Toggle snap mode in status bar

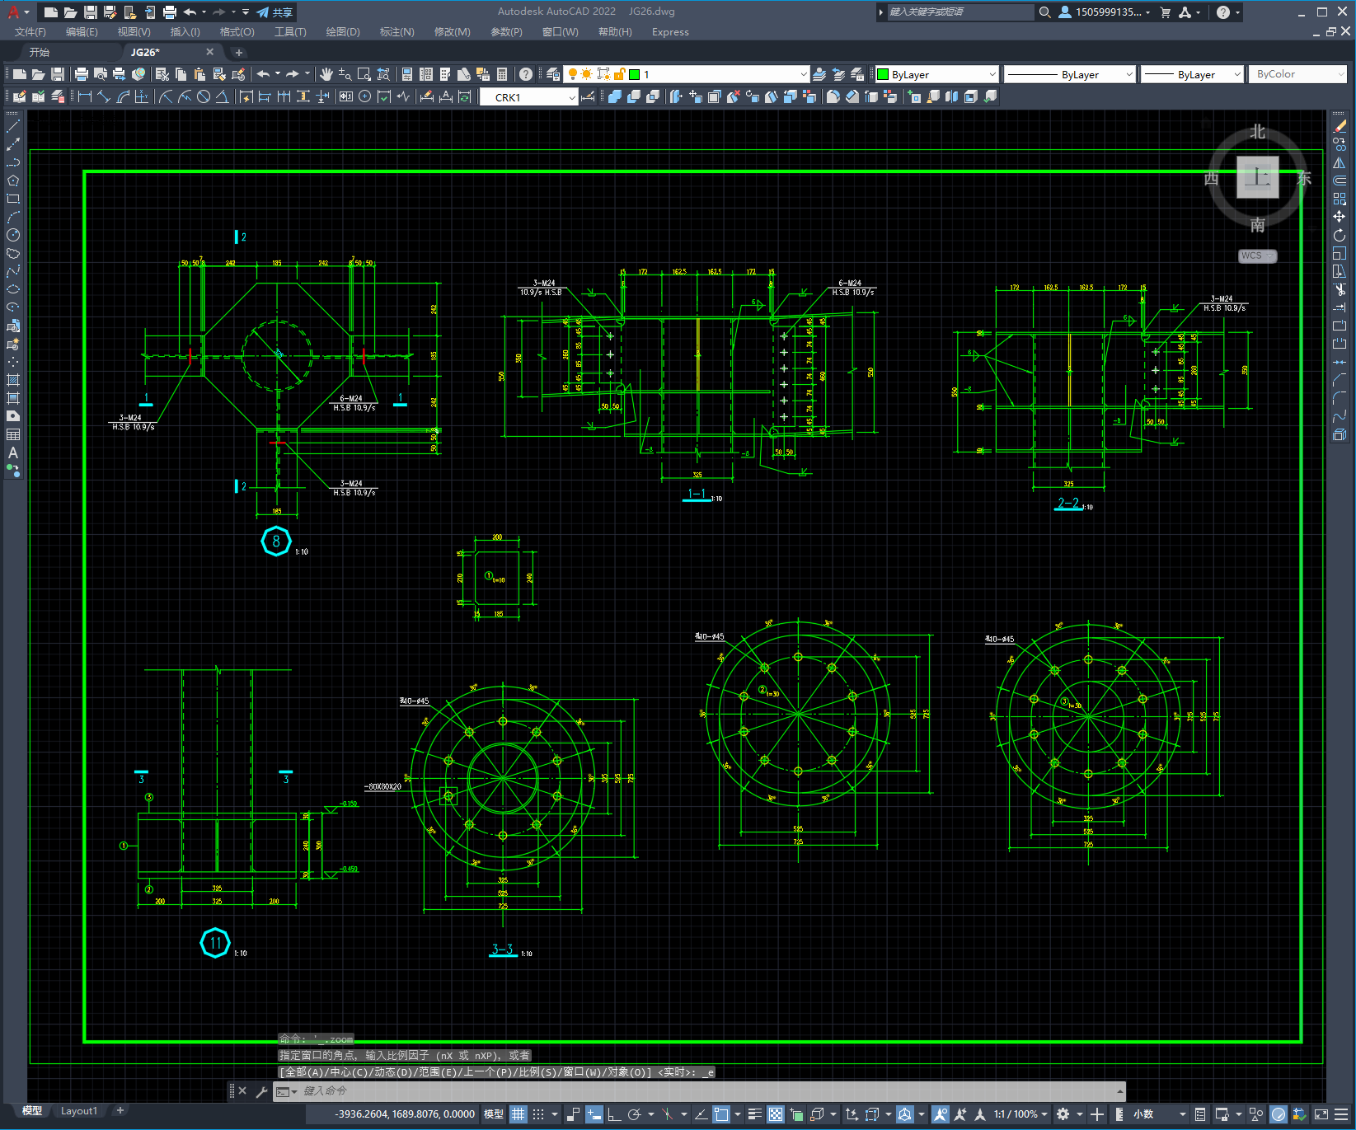[x=538, y=1114]
